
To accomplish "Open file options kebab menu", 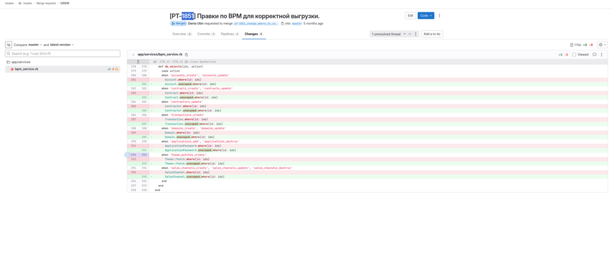I will [x=602, y=54].
